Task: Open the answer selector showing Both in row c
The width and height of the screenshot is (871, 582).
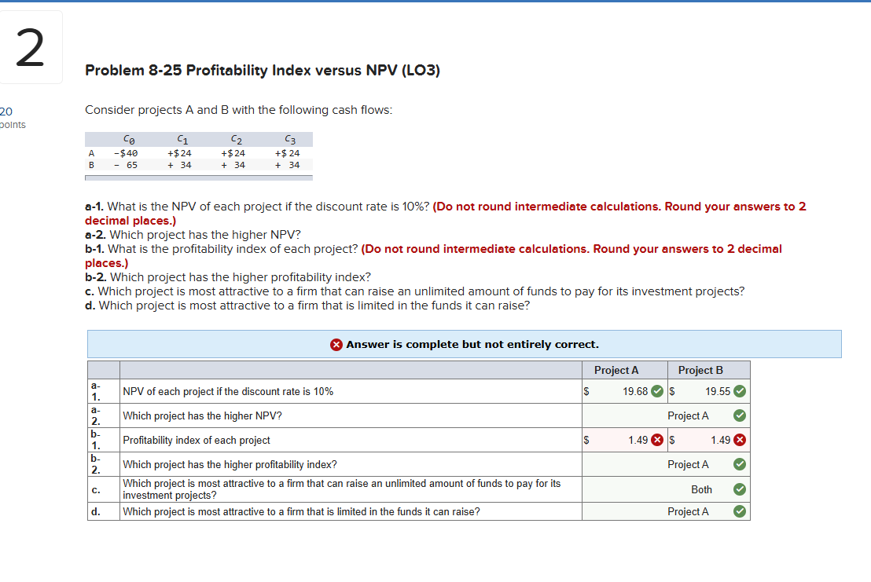Action: 700,489
